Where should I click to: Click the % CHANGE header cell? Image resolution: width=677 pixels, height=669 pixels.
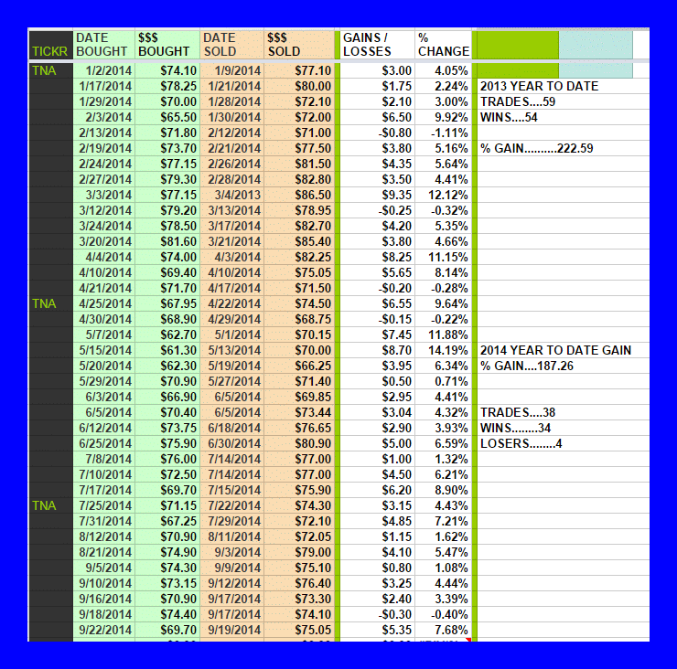pos(443,45)
